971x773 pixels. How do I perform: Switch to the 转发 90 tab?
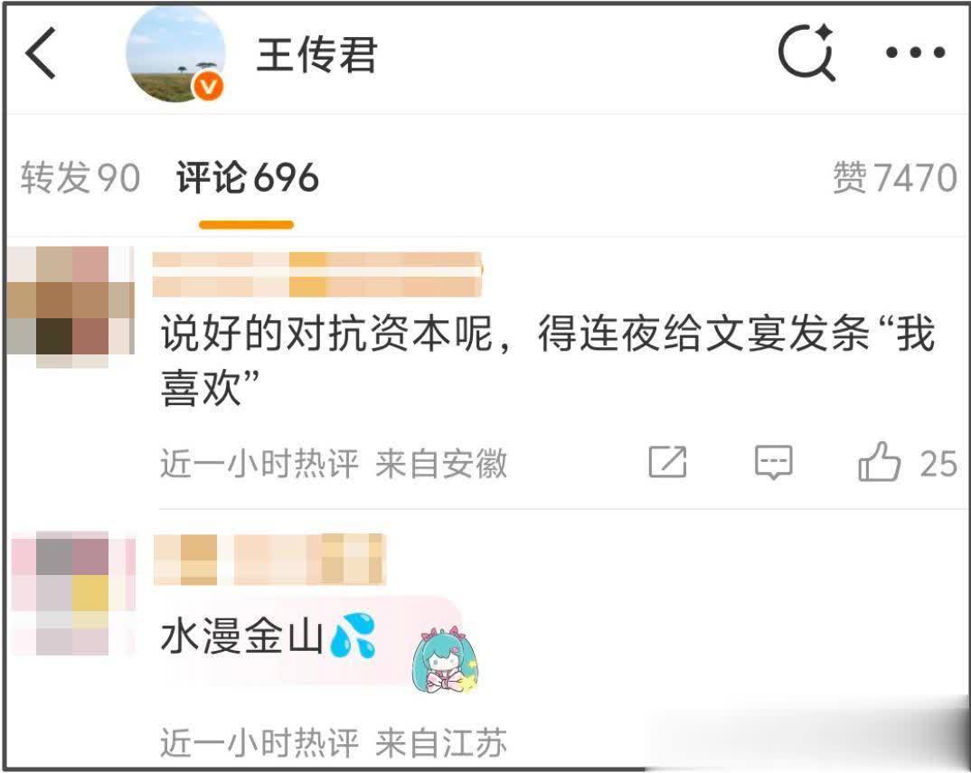tap(80, 178)
